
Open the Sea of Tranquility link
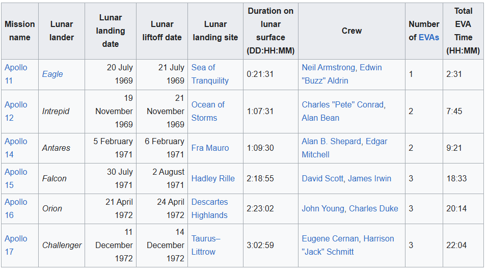[209, 74]
